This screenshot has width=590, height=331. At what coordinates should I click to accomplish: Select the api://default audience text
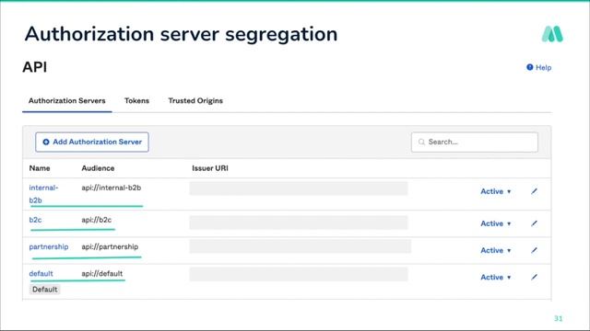click(102, 274)
